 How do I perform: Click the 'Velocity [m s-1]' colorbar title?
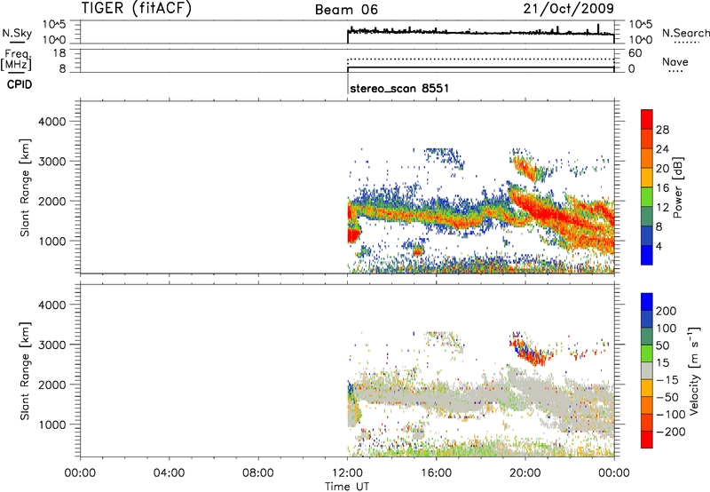pyautogui.click(x=694, y=370)
